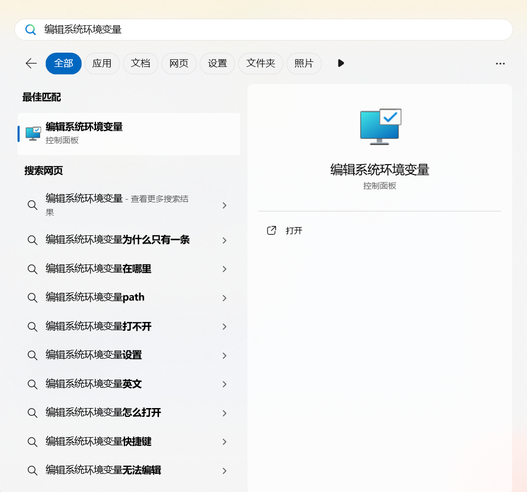Screen dimensions: 527x492
Task: Select the 全部 filter tab
Action: point(64,63)
